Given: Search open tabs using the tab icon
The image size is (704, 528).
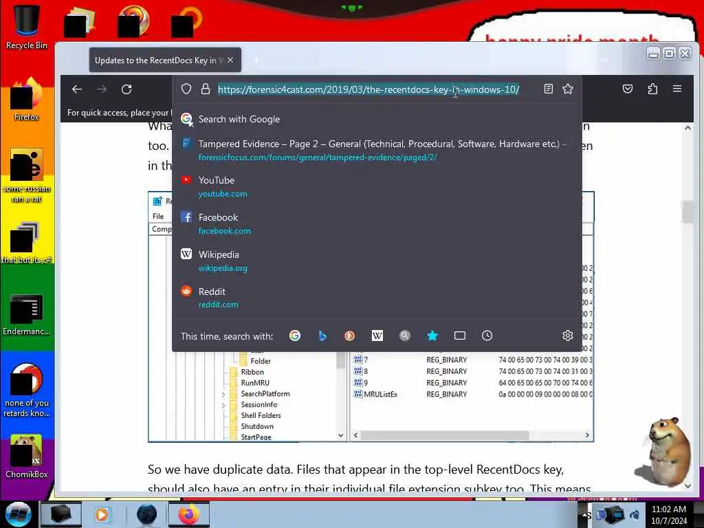Looking at the screenshot, I should 460,335.
